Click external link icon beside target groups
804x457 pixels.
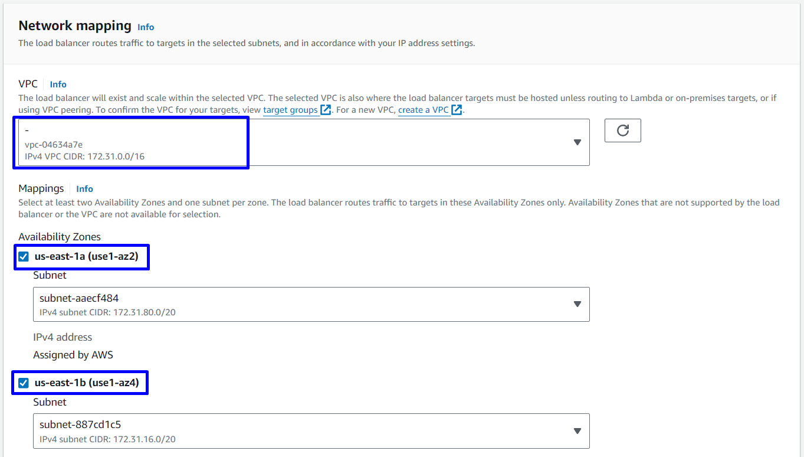[326, 110]
